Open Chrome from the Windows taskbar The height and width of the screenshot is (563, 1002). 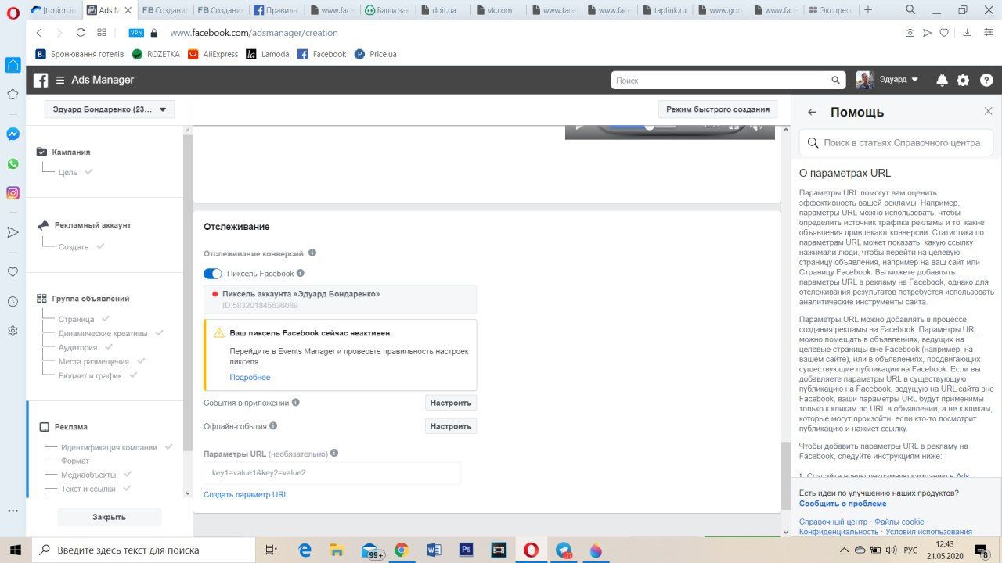pos(401,550)
